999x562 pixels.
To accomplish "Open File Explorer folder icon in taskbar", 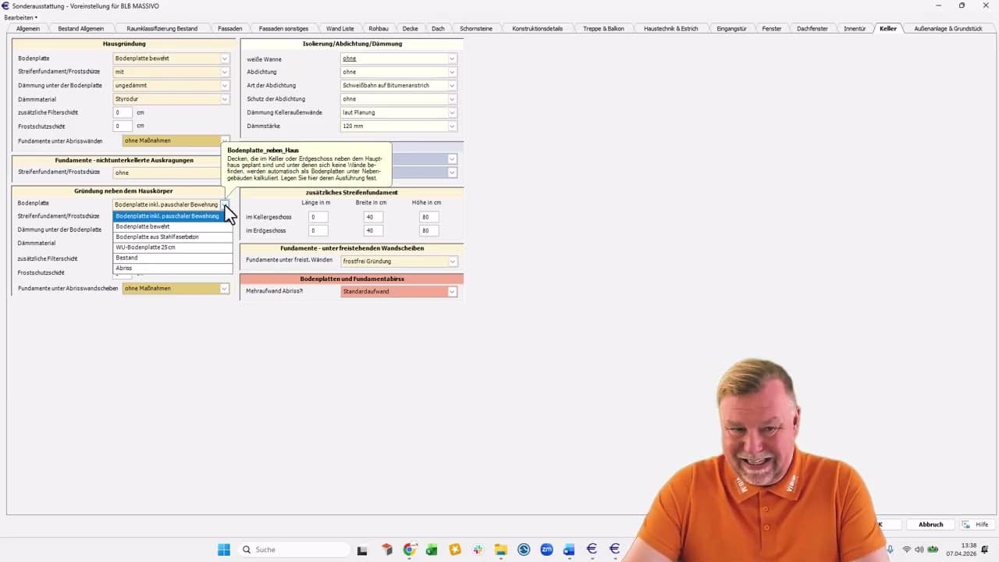I will [x=500, y=550].
